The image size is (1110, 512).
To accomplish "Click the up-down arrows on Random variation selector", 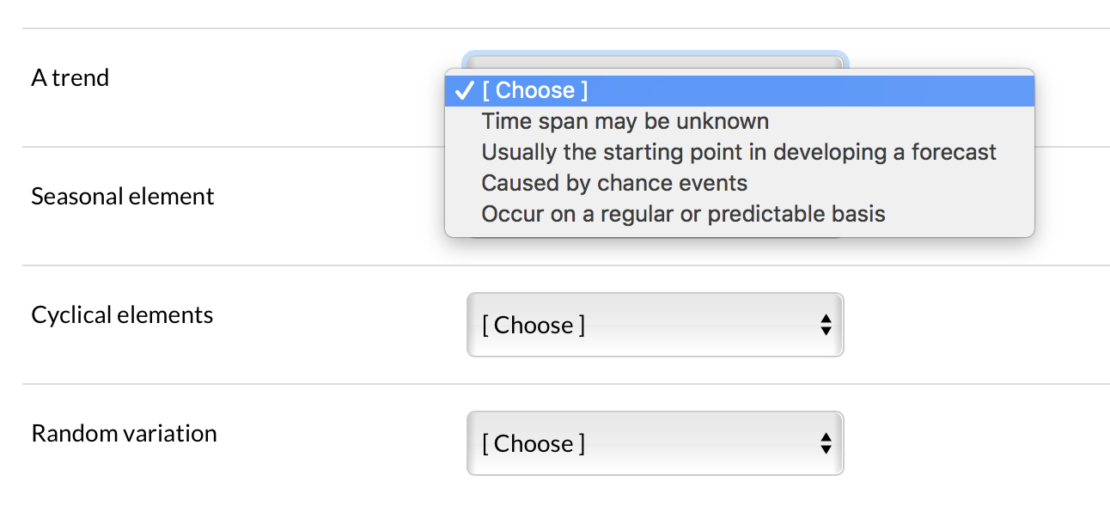I will pyautogui.click(x=826, y=443).
